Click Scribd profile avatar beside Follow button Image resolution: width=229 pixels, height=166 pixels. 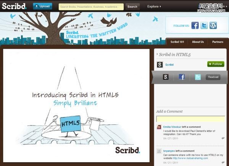(160, 64)
